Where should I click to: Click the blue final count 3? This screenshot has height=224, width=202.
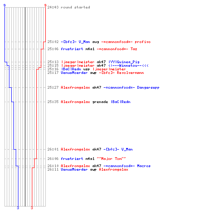[18, 208]
